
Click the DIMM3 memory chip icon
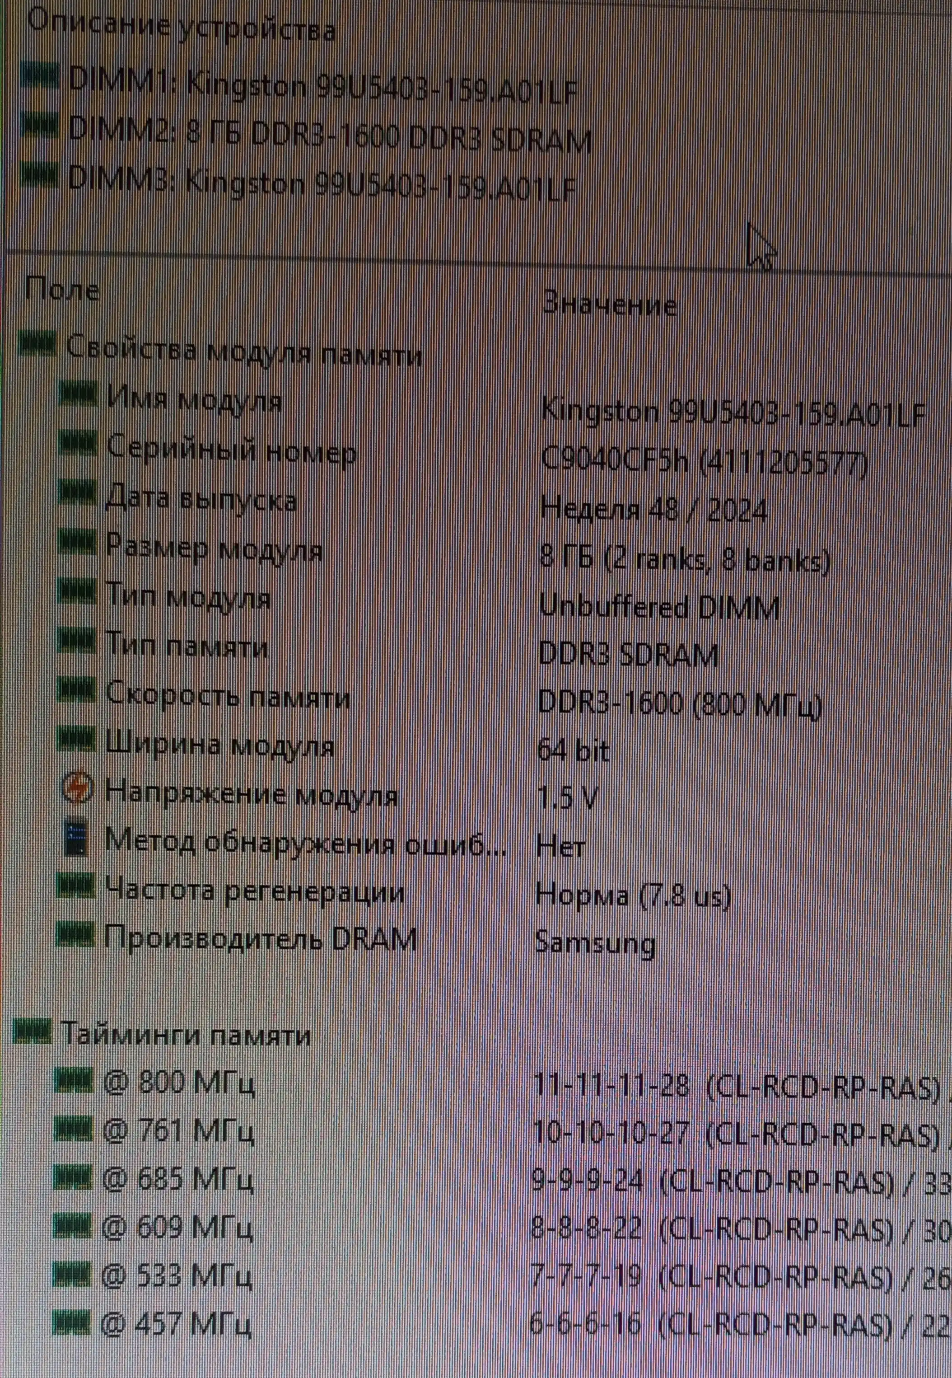click(x=40, y=175)
